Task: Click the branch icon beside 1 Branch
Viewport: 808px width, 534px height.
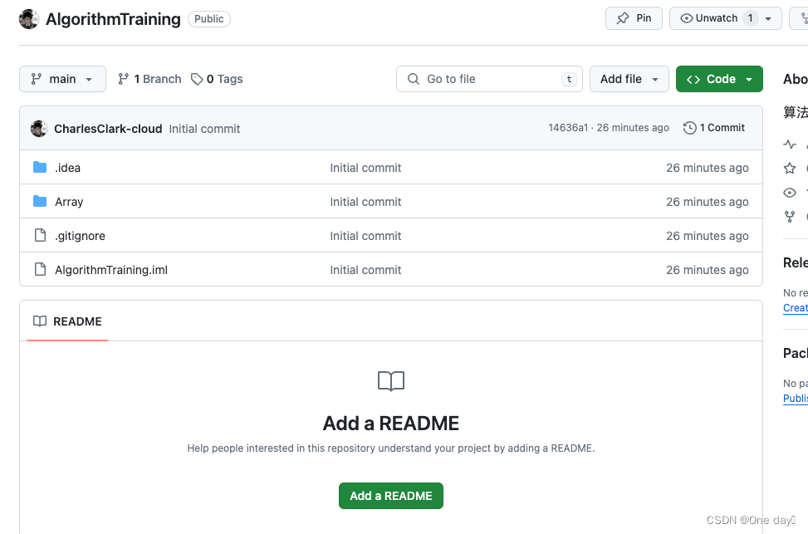Action: coord(123,79)
